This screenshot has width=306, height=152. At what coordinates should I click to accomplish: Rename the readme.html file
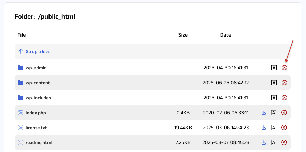pos(274,142)
